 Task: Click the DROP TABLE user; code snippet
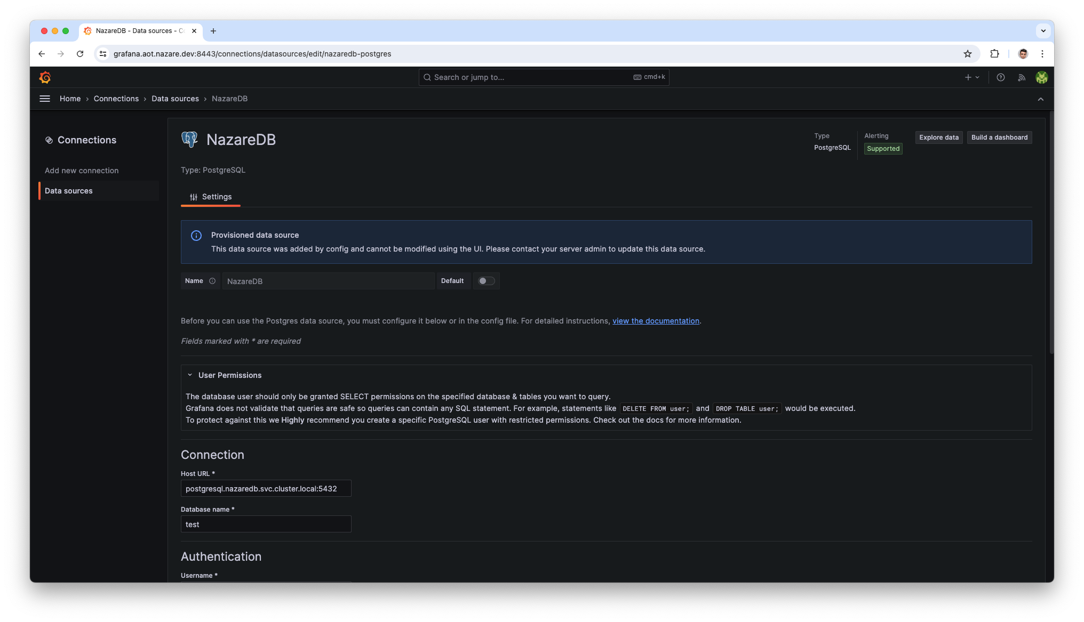click(x=747, y=409)
